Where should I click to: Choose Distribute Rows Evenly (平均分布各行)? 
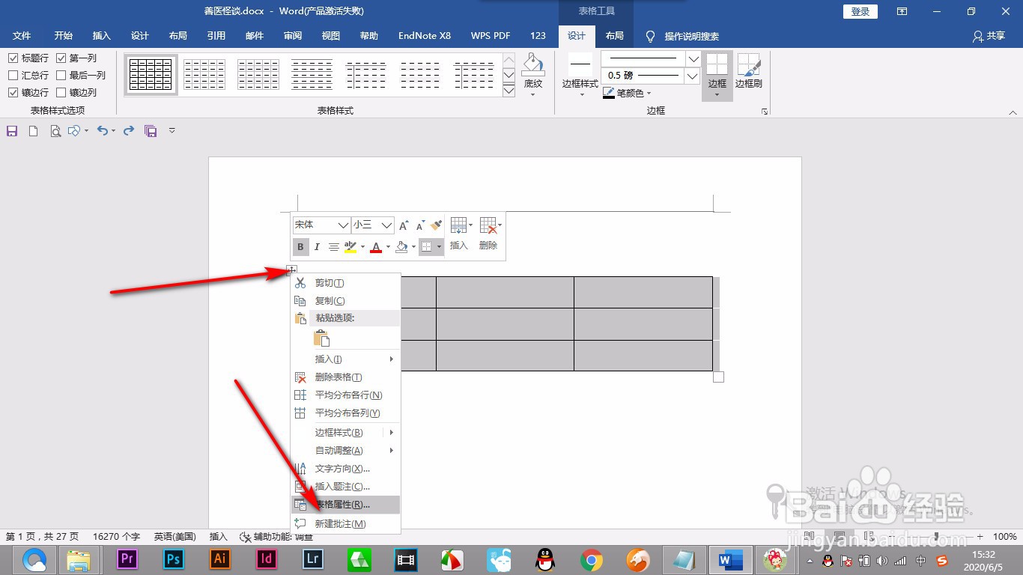click(345, 395)
